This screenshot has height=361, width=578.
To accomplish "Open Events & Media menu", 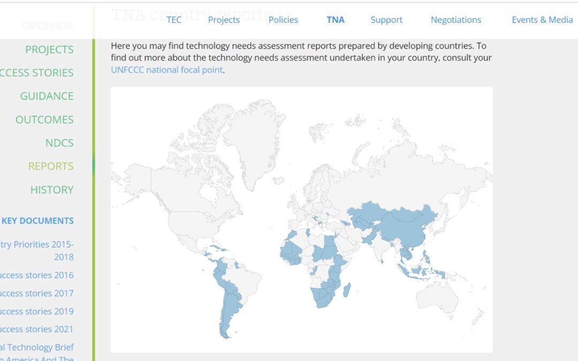I will (x=542, y=20).
